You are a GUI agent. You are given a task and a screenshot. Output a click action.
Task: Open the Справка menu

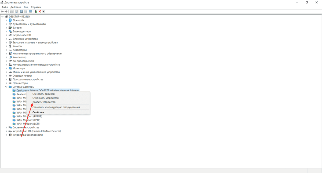tap(36, 7)
